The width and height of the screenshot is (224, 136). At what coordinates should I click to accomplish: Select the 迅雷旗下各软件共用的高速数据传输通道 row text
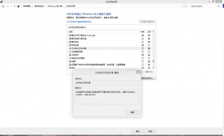pos(98,65)
